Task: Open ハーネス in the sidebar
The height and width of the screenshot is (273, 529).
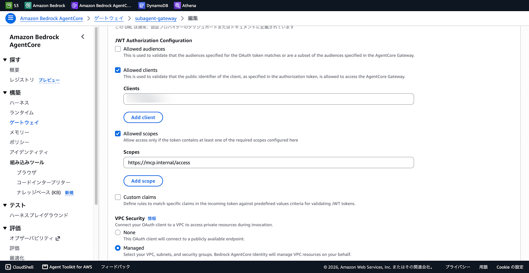Action: (x=19, y=103)
